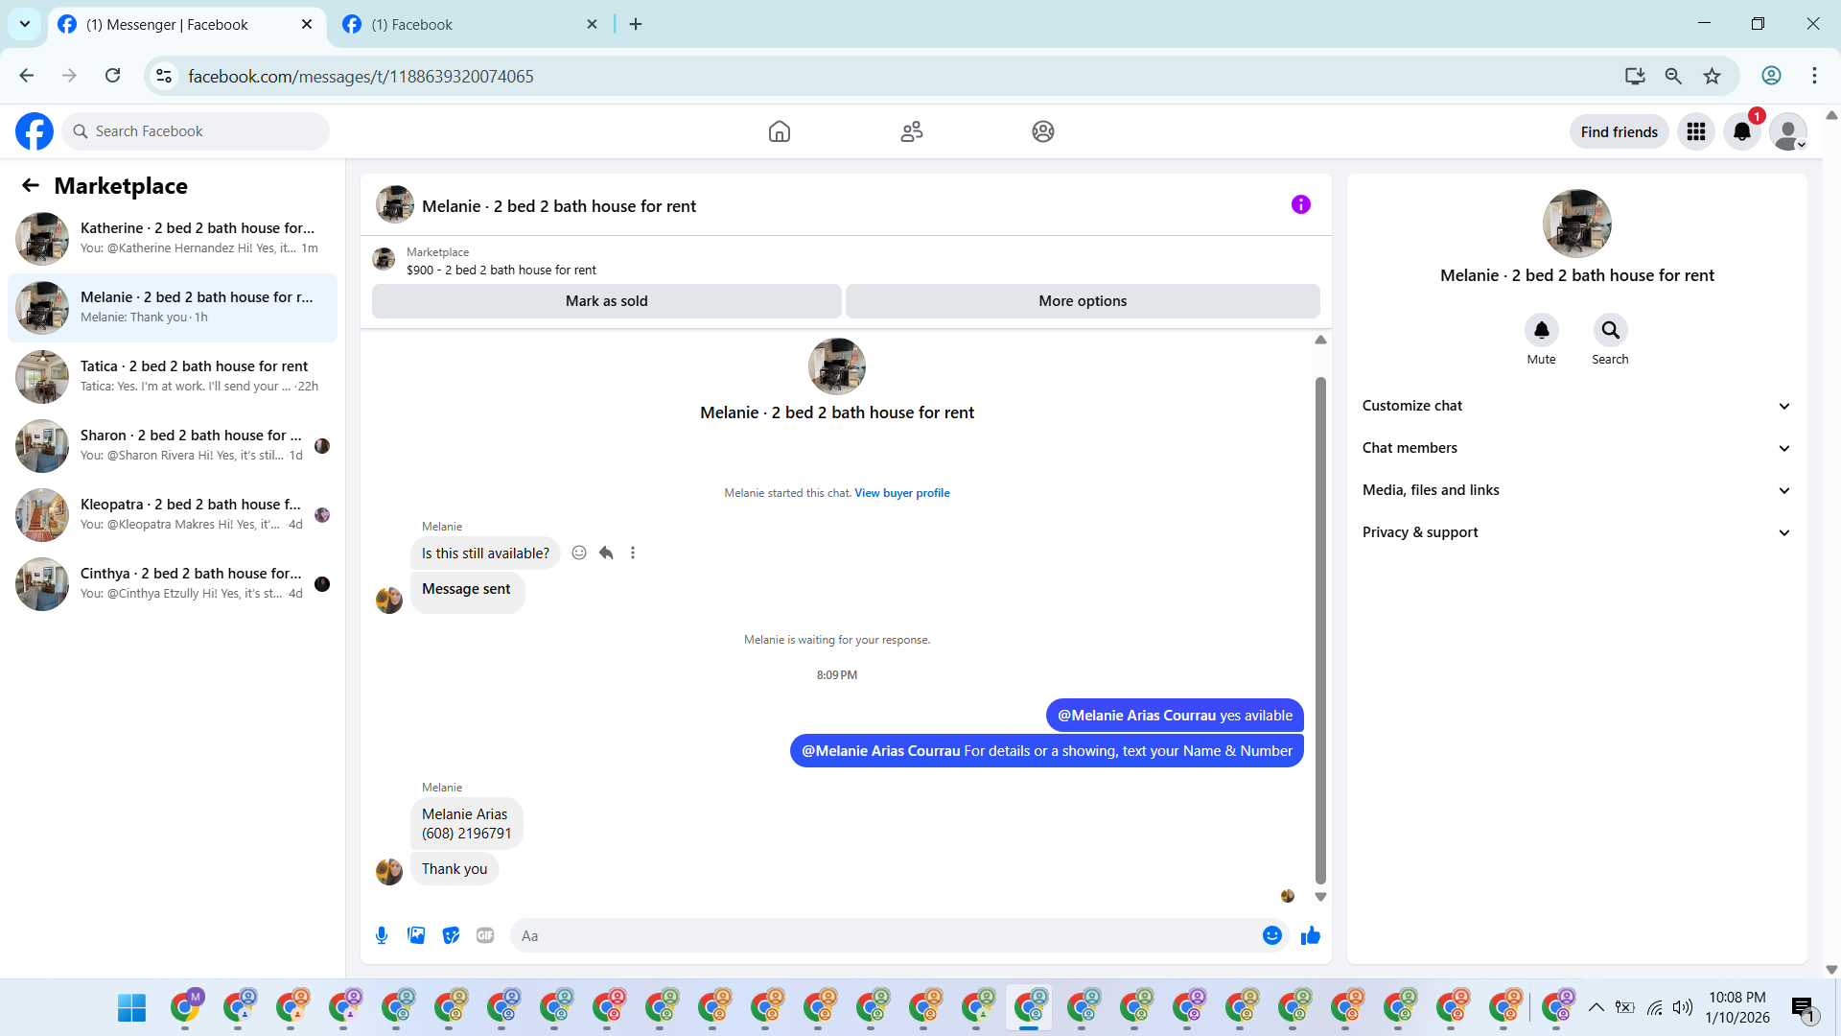Expand Chat members section
Viewport: 1841px width, 1036px height.
pos(1576,448)
